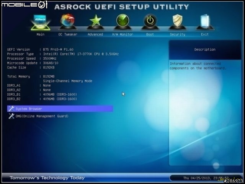Click the System Browser wrench icon
This screenshot has height=184, width=245.
click(x=11, y=109)
